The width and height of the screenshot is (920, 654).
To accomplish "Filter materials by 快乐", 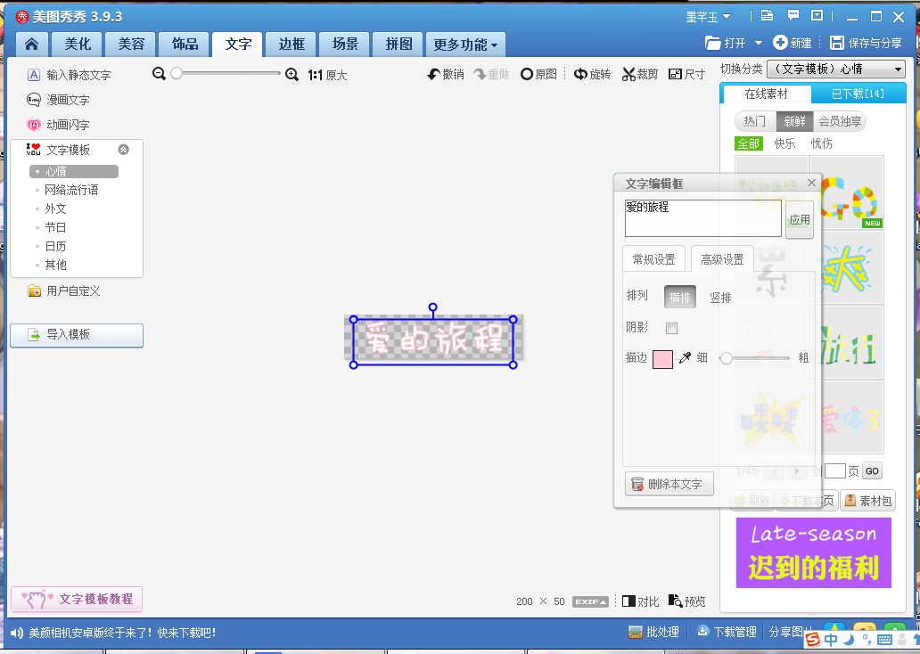I will click(x=785, y=143).
